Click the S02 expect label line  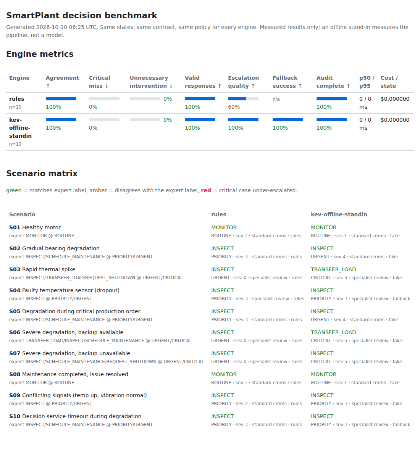click(x=81, y=256)
